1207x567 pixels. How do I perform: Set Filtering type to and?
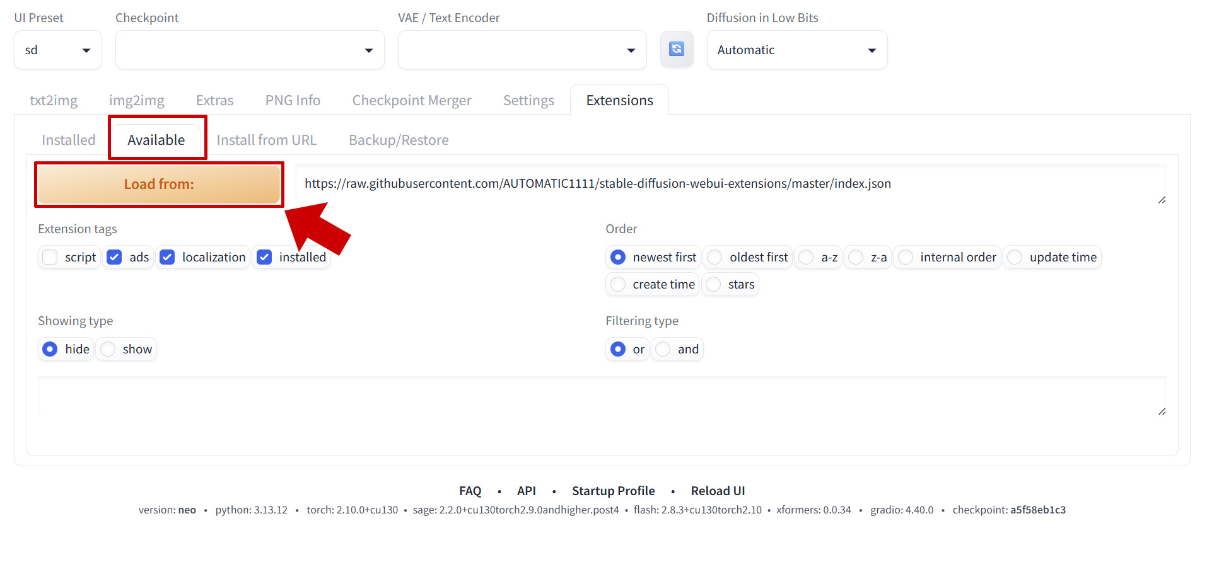(x=663, y=349)
